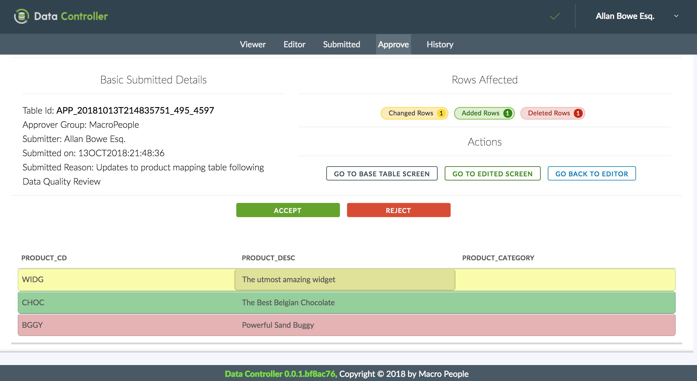697x381 pixels.
Task: Select the green CHOC added row
Action: tap(346, 303)
